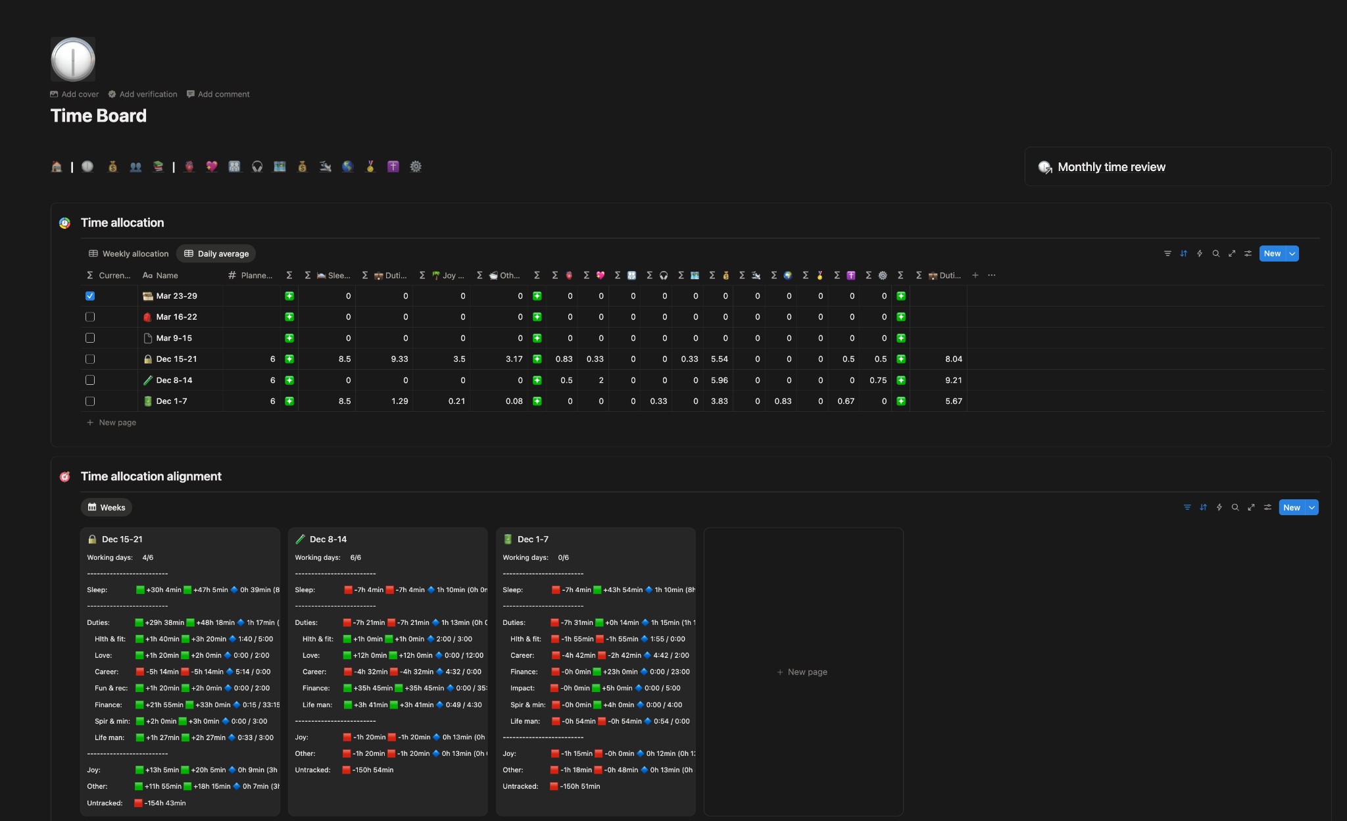The image size is (1347, 821).
Task: Open the gear emoji page link
Action: (x=415, y=166)
